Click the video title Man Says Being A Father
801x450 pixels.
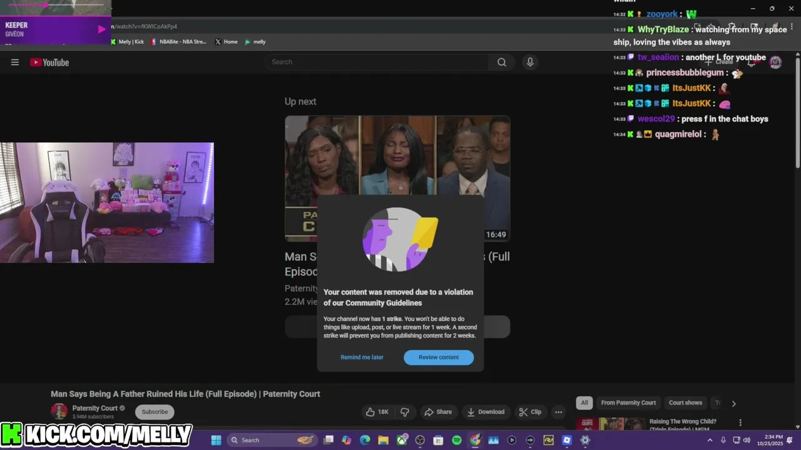click(185, 394)
